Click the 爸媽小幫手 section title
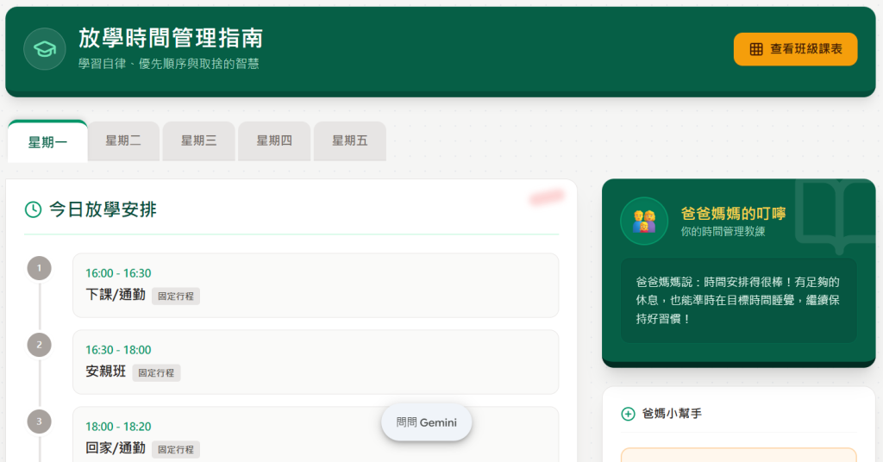The image size is (883, 462). [x=672, y=414]
